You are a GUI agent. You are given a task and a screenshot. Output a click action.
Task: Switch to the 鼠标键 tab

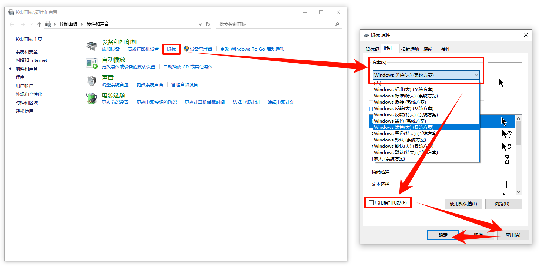click(x=372, y=49)
